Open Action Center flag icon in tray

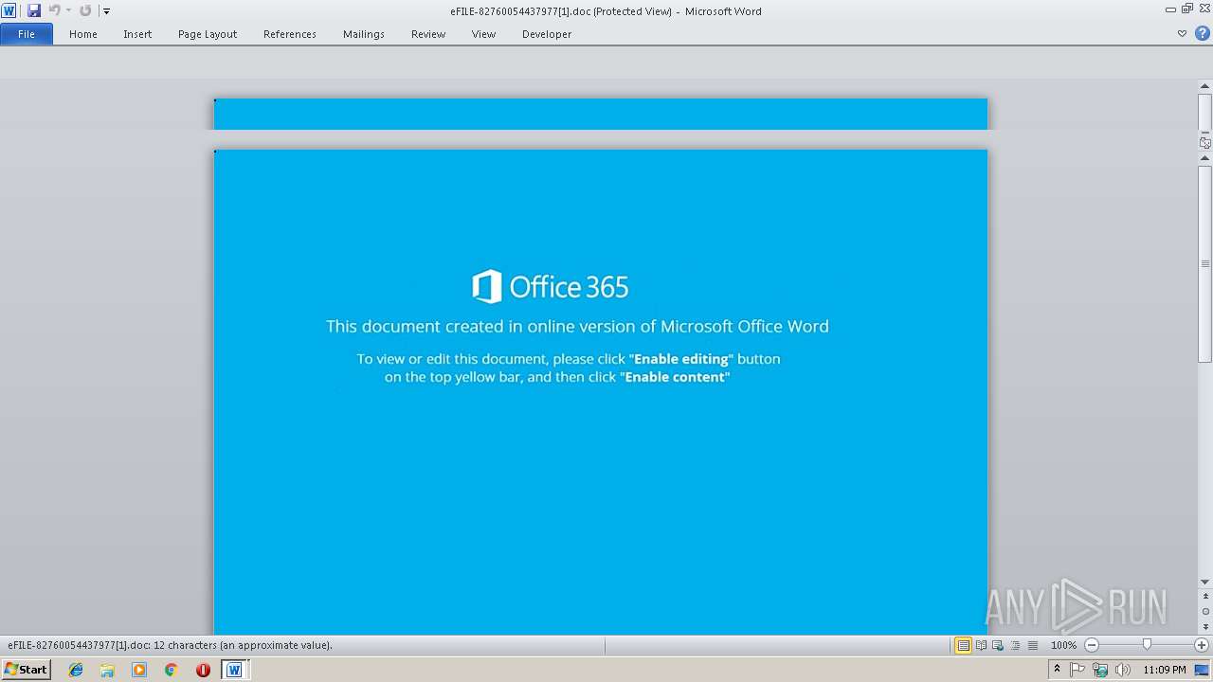click(1077, 670)
